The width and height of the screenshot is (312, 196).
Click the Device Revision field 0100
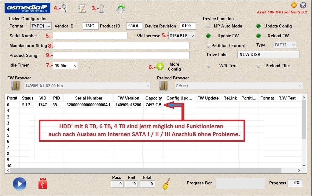pyautogui.click(x=188, y=26)
